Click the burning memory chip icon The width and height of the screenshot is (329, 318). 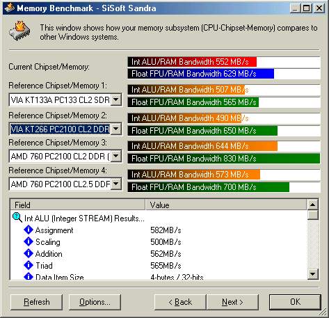[x=20, y=31]
